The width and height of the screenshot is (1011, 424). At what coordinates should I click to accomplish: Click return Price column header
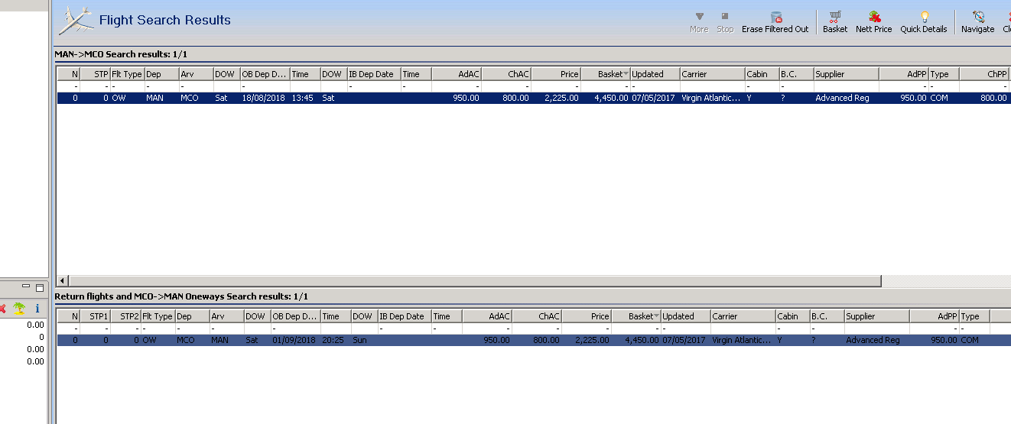pyautogui.click(x=586, y=316)
